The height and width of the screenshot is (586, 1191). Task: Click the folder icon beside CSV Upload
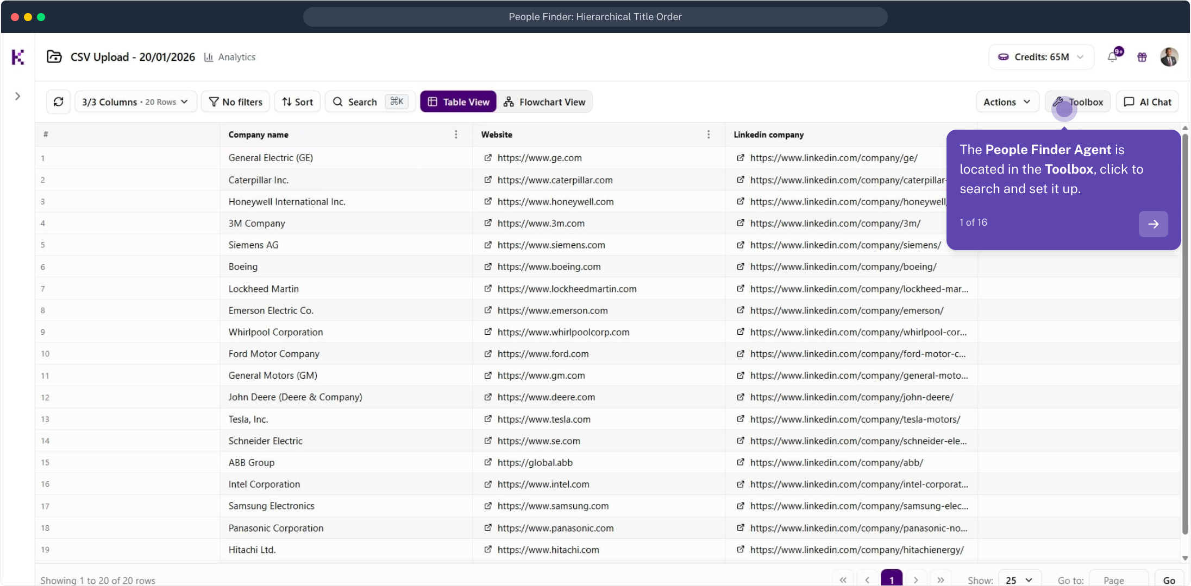coord(54,56)
